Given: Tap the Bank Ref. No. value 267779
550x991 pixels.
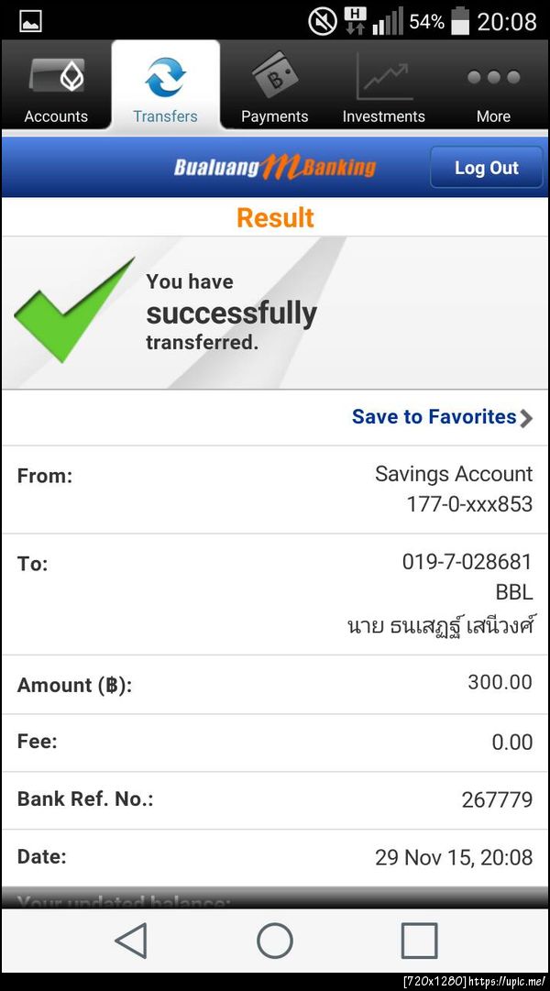Looking at the screenshot, I should pyautogui.click(x=496, y=799).
